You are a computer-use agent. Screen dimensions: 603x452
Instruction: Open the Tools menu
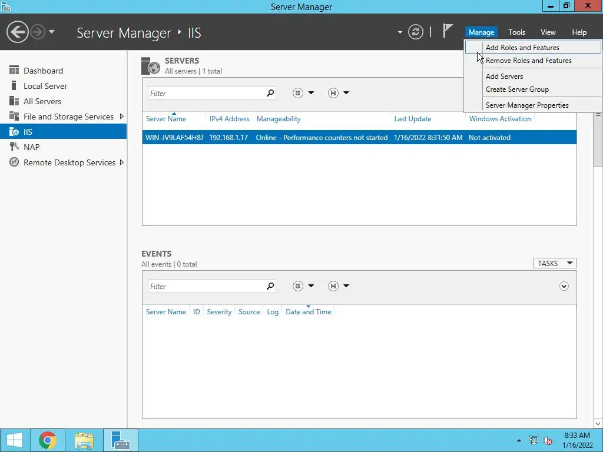(516, 32)
